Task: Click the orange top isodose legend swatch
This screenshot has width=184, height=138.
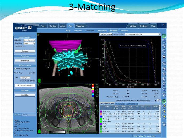Action: click(x=93, y=85)
